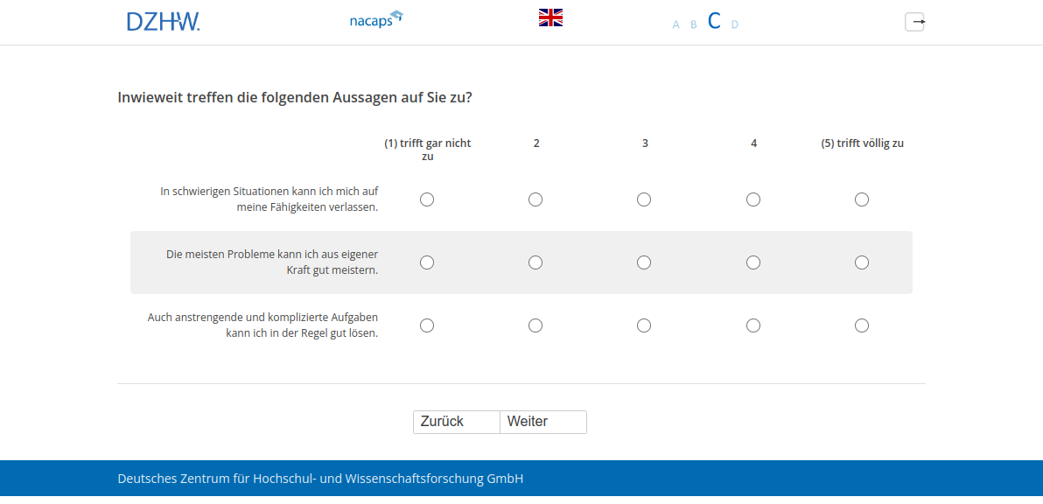Select 1 for 'schwierigen Situationen' statement
This screenshot has width=1043, height=504.
427,199
